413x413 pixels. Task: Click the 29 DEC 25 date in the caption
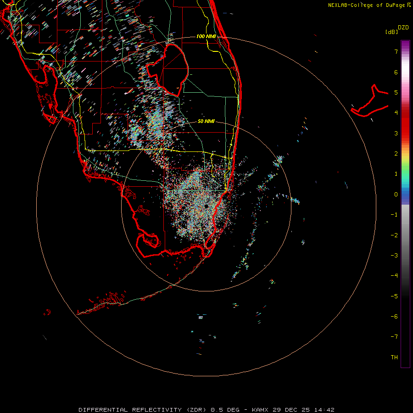pyautogui.click(x=291, y=410)
